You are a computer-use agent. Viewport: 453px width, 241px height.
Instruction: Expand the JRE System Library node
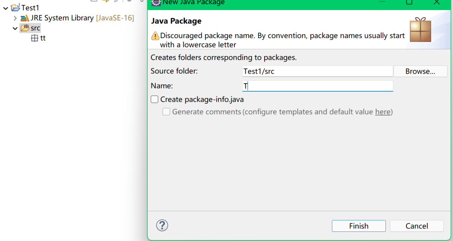coord(16,18)
